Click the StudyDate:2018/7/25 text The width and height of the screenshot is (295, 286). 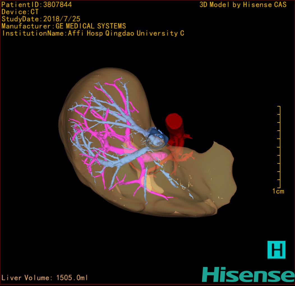coord(41,19)
